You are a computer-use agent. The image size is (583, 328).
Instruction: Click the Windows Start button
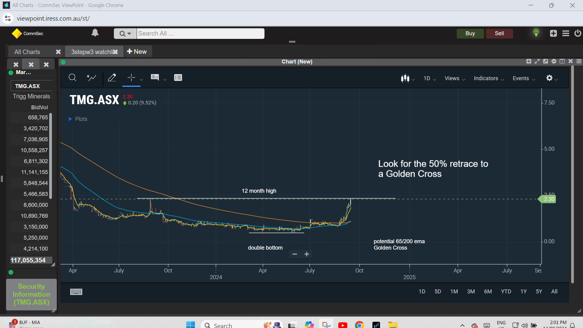click(x=190, y=325)
